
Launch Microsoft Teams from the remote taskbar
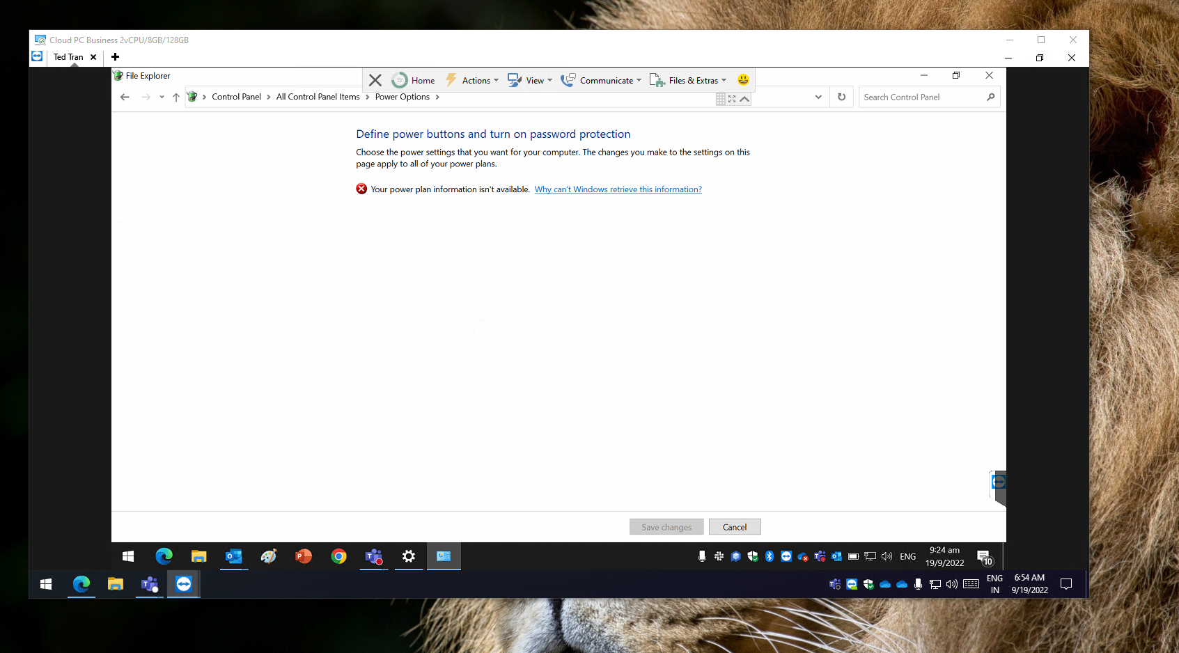point(373,556)
